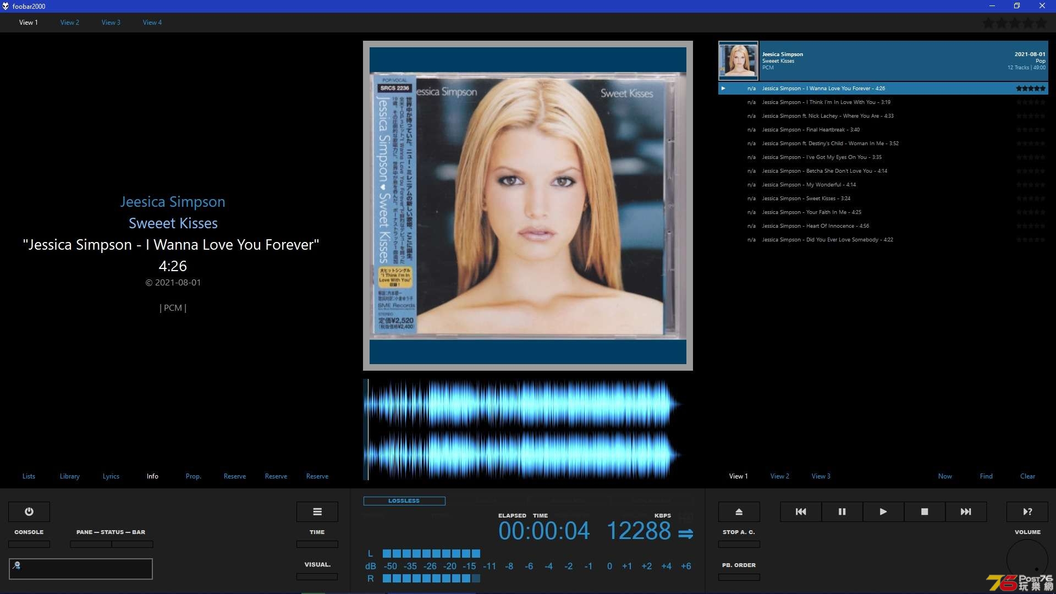Skip to the previous track
Screen dimensions: 1056x594
coord(801,512)
